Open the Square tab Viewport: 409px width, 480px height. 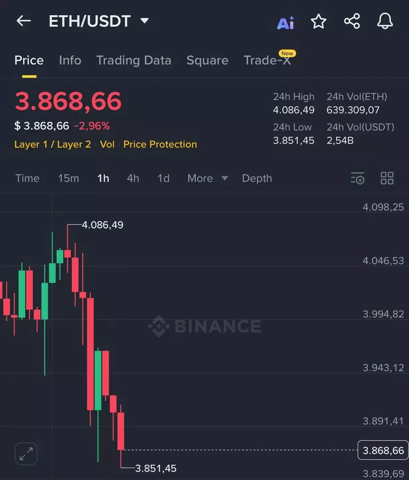[x=207, y=60]
